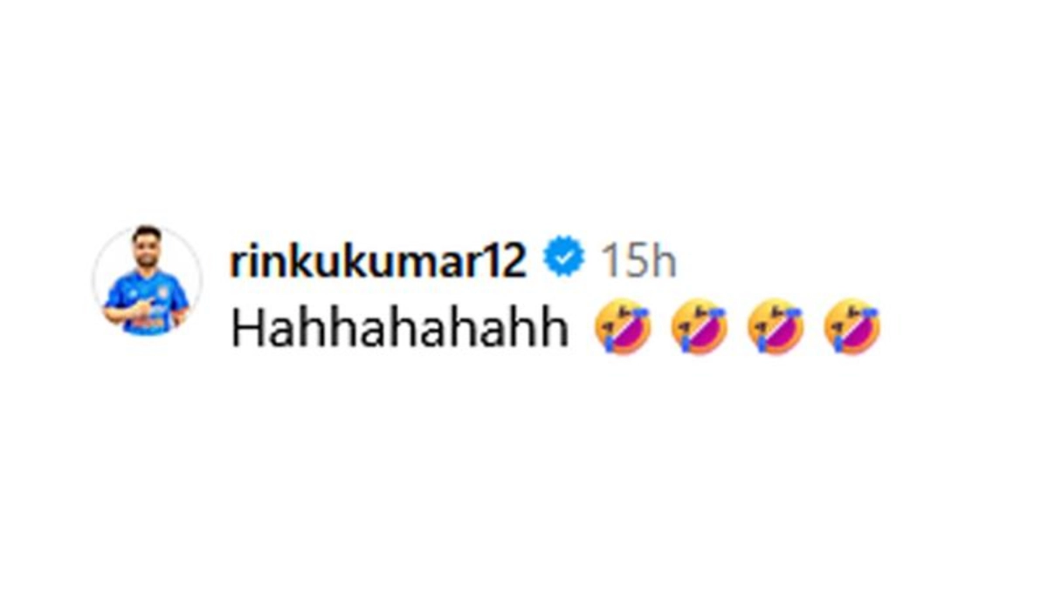The width and height of the screenshot is (1048, 589).
Task: Click the rolling-laugh emoji right after Hahhahahahh
Action: [622, 327]
